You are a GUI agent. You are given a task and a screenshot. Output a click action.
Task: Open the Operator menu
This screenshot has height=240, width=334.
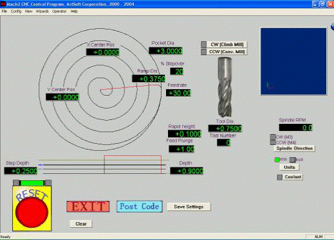[59, 12]
